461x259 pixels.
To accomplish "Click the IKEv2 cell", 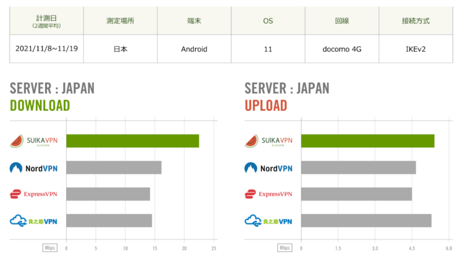I will click(x=415, y=49).
